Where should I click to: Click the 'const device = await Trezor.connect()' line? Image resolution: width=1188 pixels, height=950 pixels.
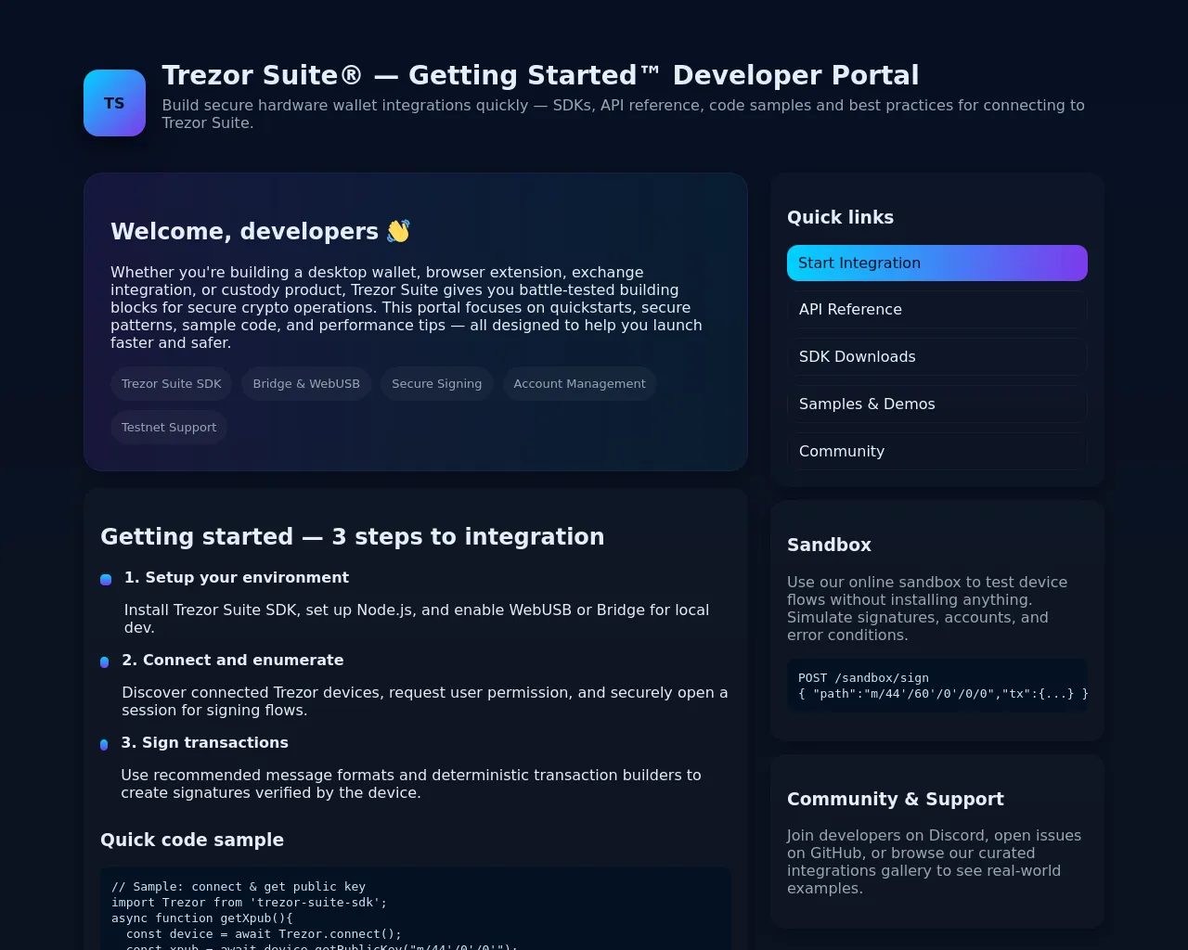[x=264, y=934]
